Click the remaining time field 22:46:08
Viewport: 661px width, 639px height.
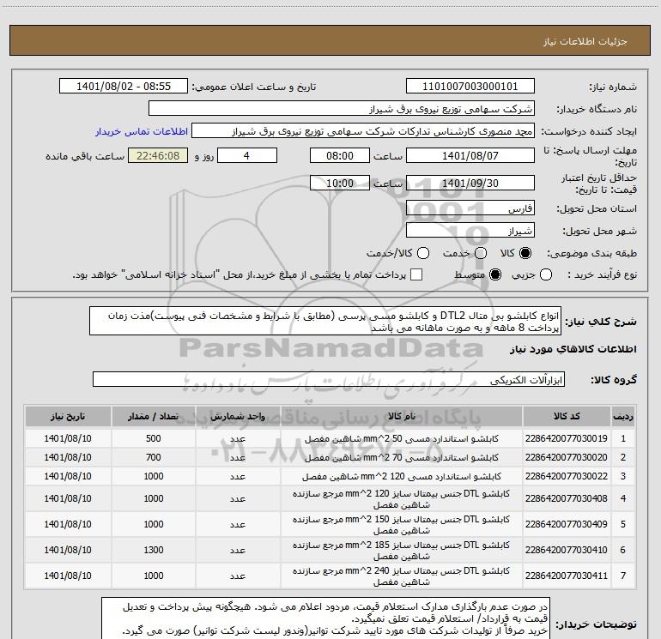click(x=158, y=156)
